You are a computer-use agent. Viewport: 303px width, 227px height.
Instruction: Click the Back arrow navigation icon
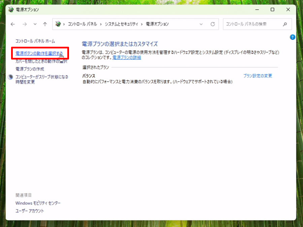[13, 24]
